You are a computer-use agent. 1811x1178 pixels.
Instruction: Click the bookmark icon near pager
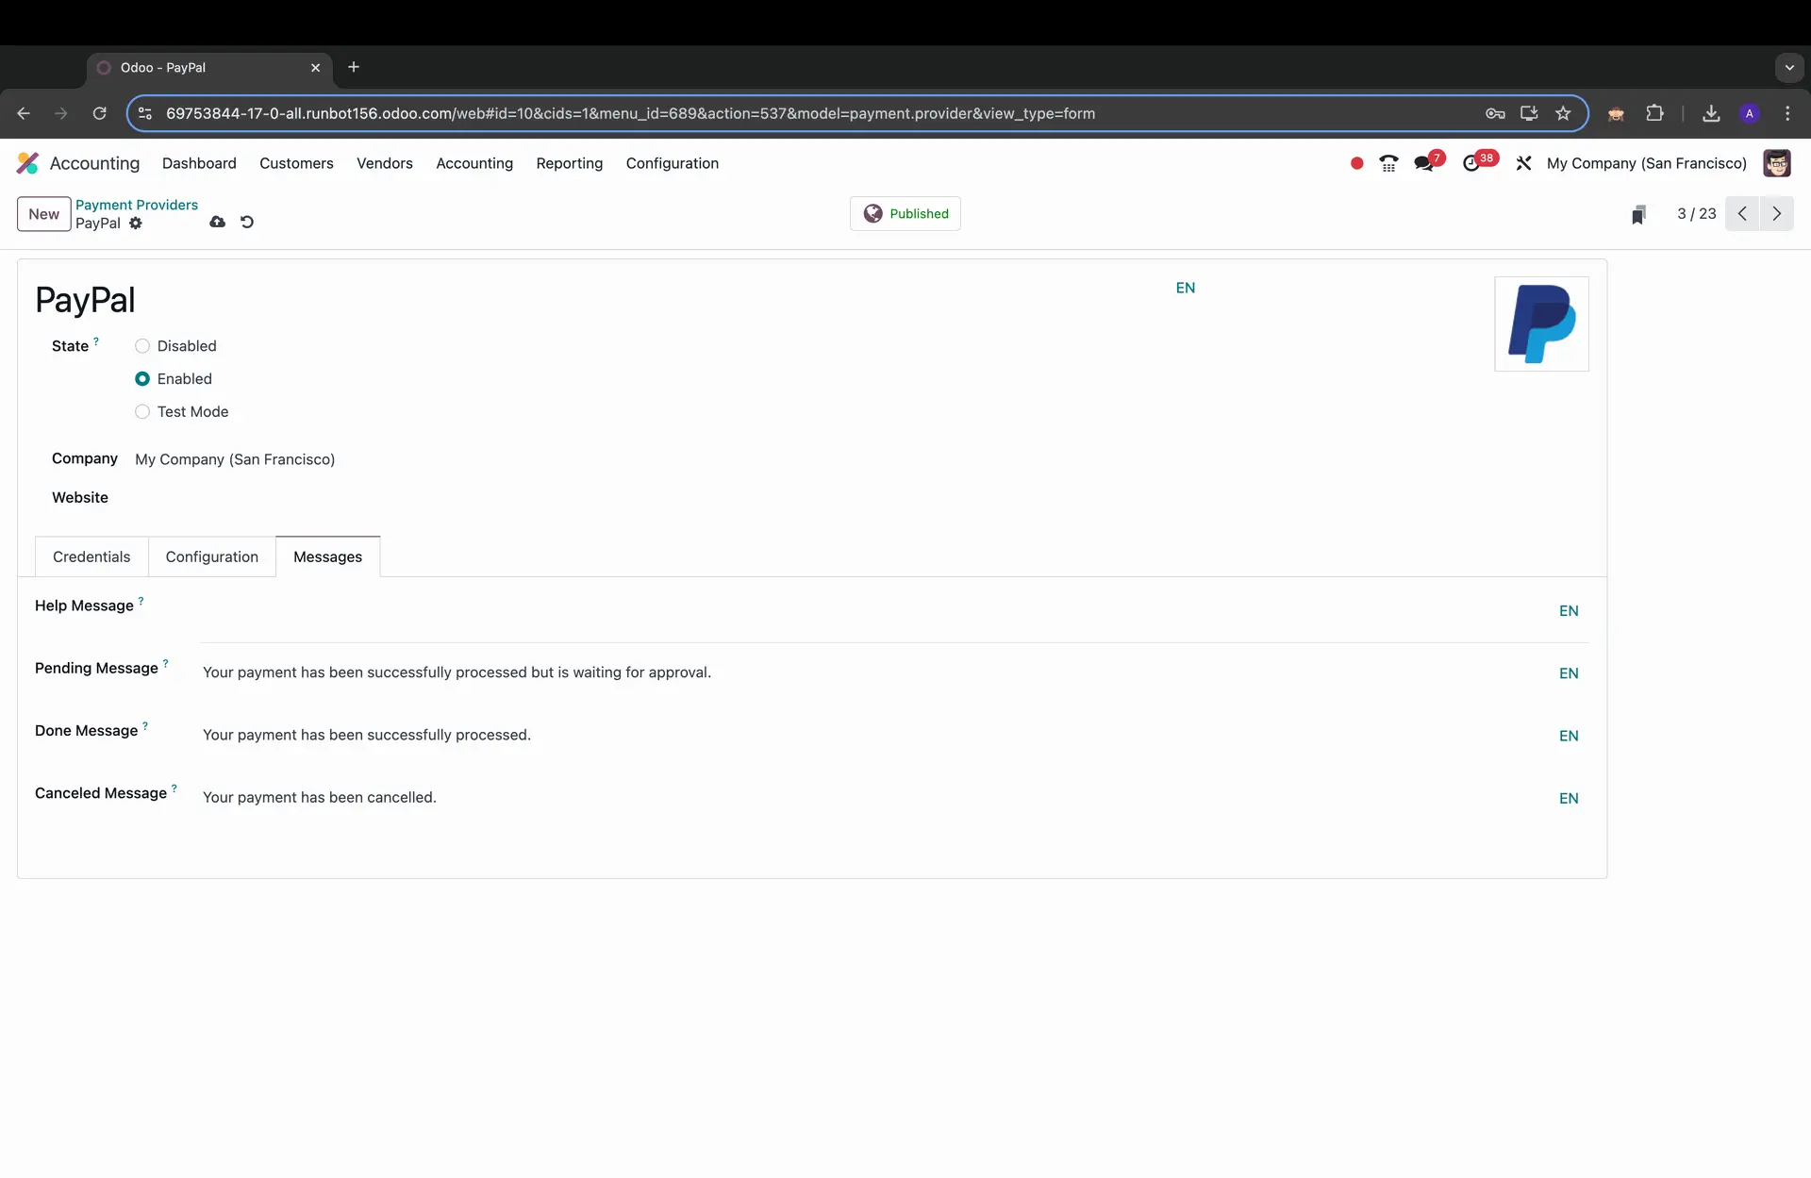[1639, 215]
